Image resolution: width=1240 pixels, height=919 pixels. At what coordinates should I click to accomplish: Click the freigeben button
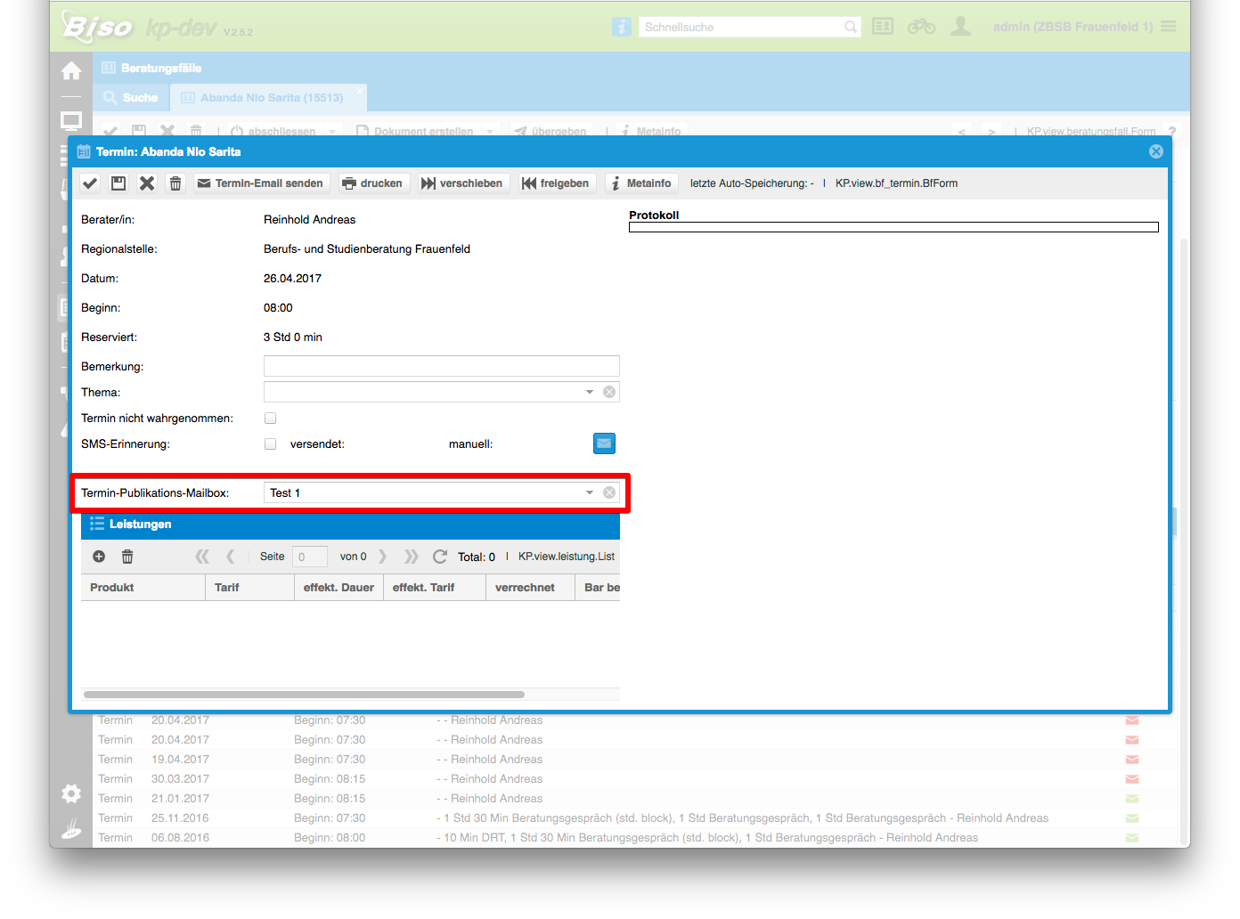pos(557,183)
